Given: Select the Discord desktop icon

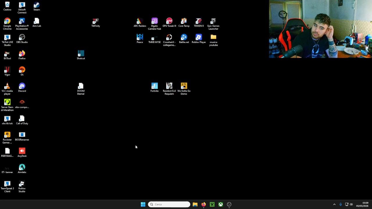Looking at the screenshot, I should (22, 87).
